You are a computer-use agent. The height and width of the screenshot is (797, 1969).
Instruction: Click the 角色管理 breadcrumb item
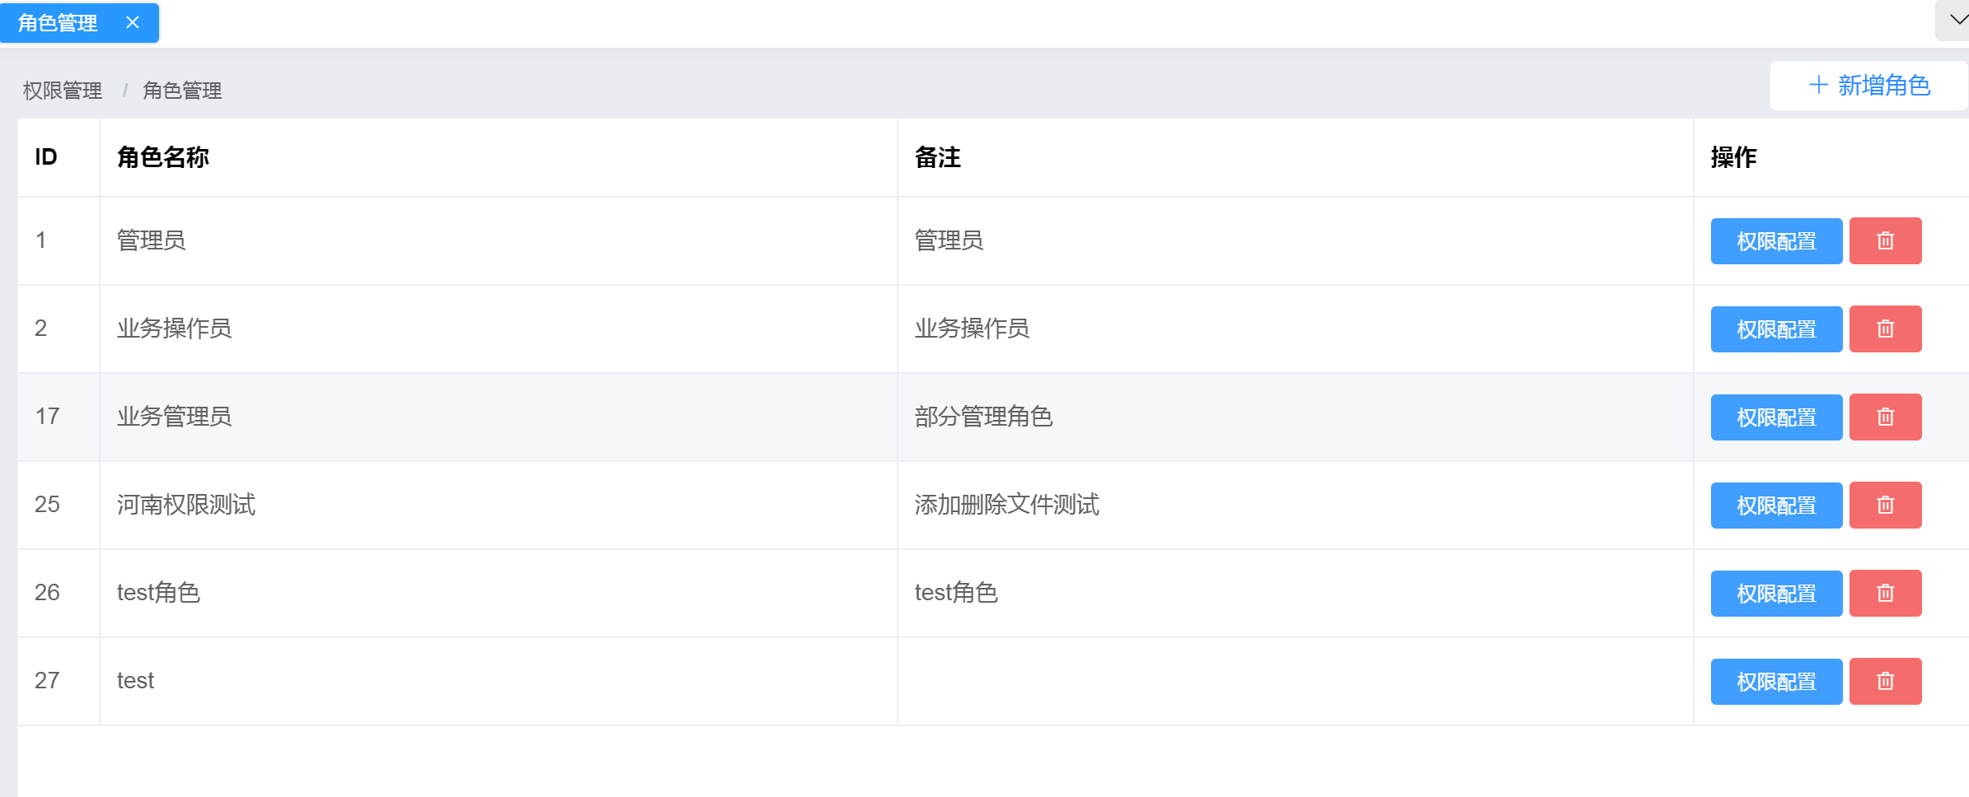(x=182, y=91)
